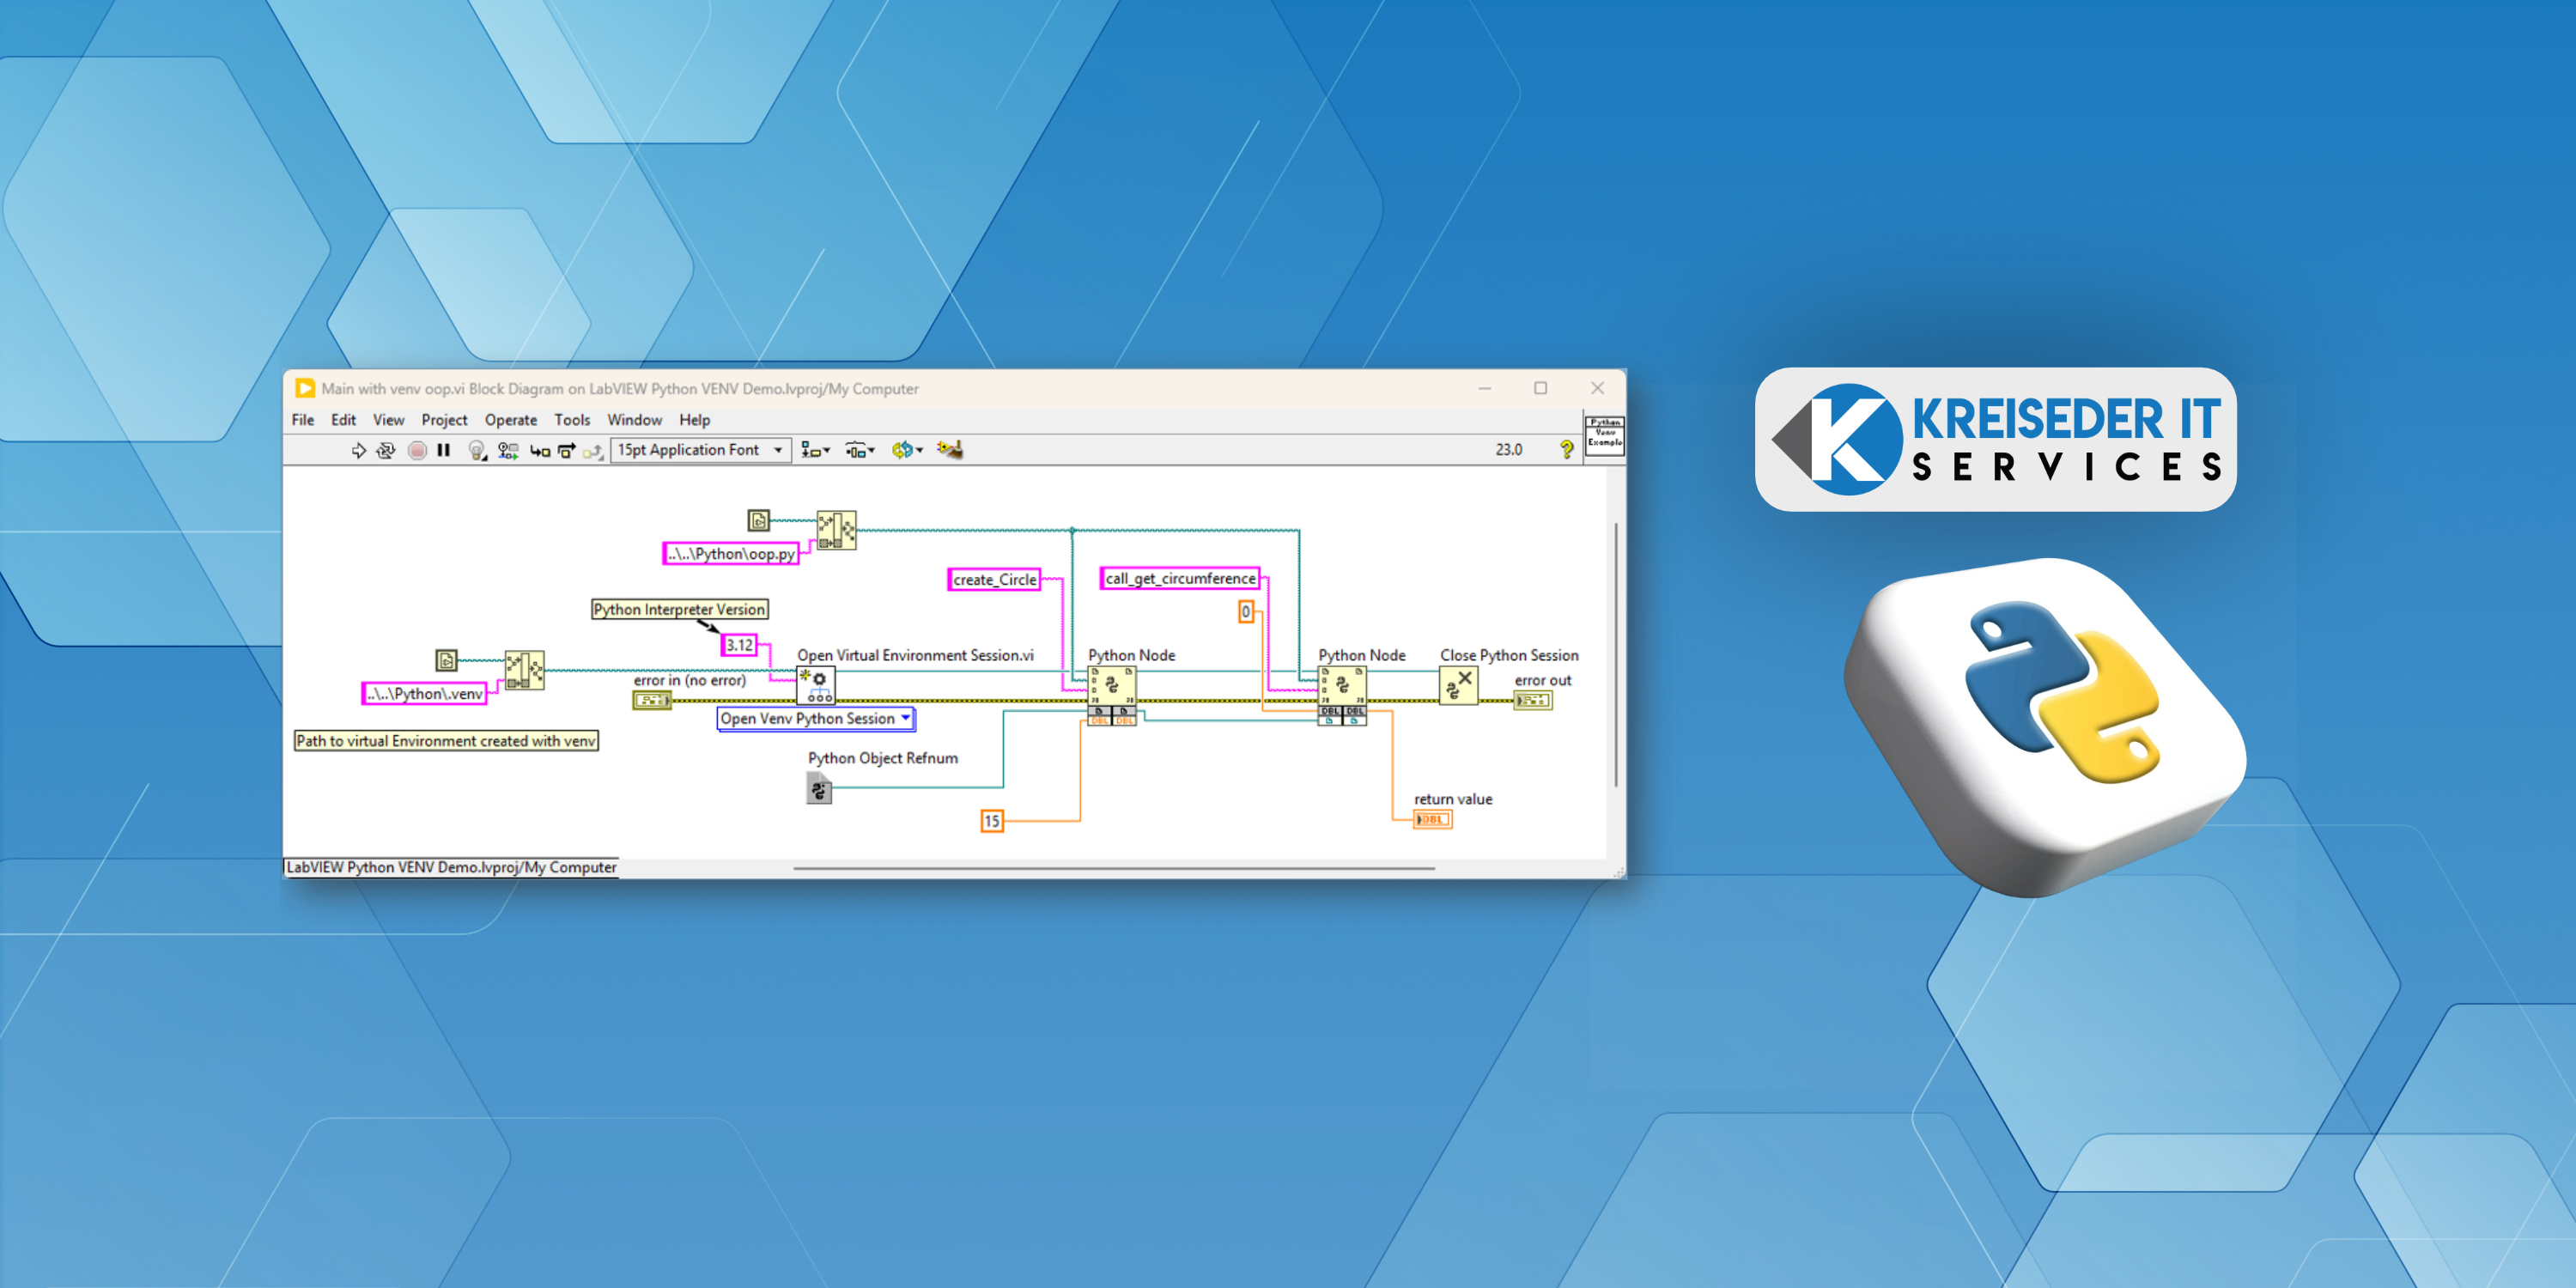The width and height of the screenshot is (2576, 1288).
Task: Click the Python Interpreter Version comment label
Action: [x=680, y=610]
